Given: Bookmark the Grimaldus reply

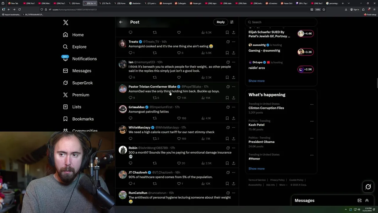Looking at the screenshot, I should pyautogui.click(x=227, y=118).
